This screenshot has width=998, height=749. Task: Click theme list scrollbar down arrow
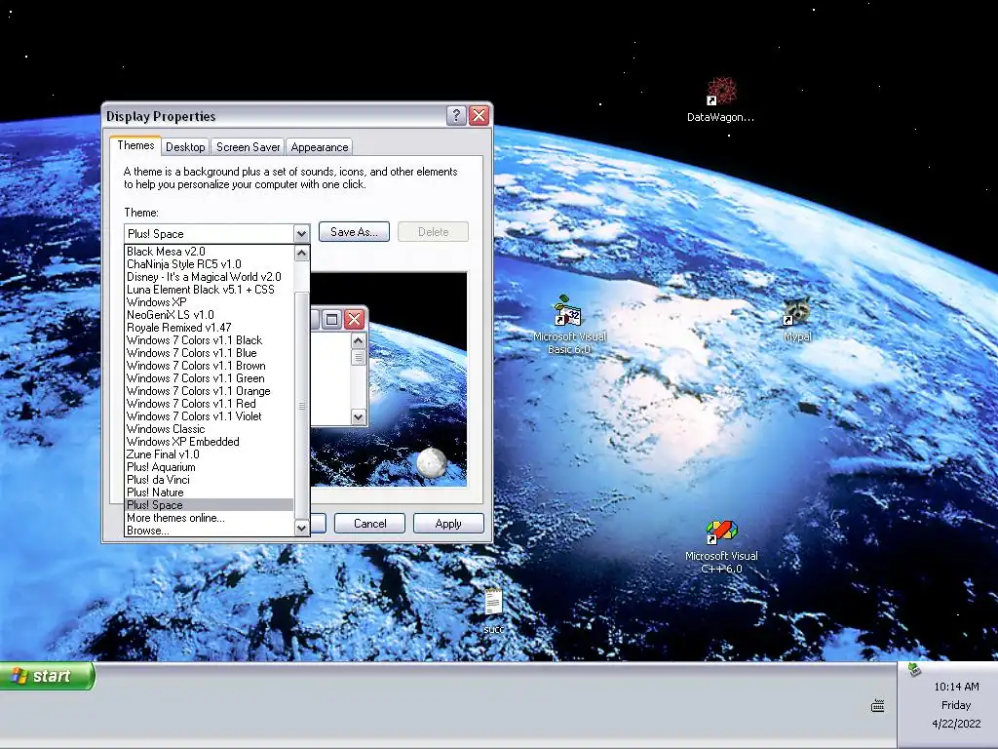pyautogui.click(x=302, y=528)
